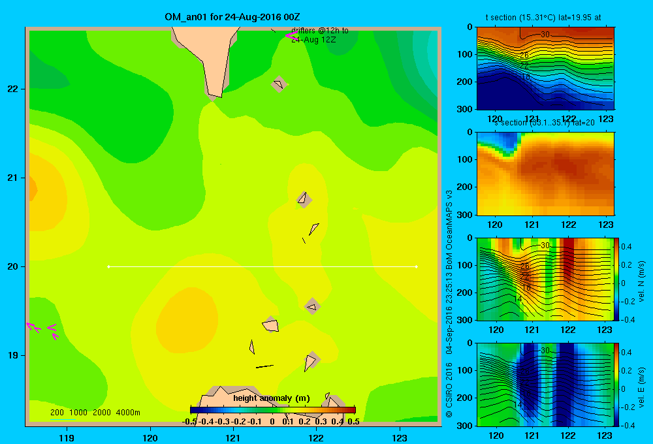
Task: Click the 'vel. E (m/s)' axis label
Action: pyautogui.click(x=641, y=387)
